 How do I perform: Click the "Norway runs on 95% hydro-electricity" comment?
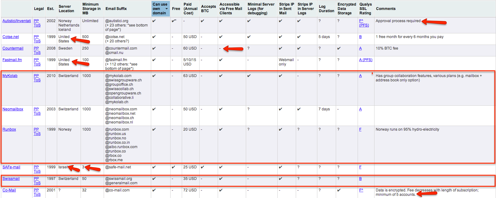coord(407,129)
